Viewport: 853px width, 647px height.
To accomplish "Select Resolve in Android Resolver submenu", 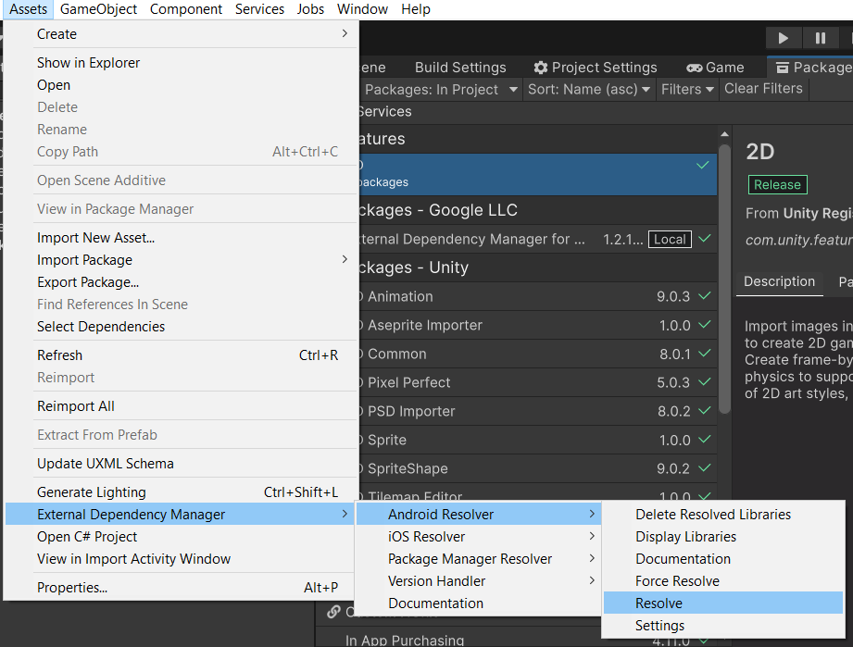I will 659,603.
